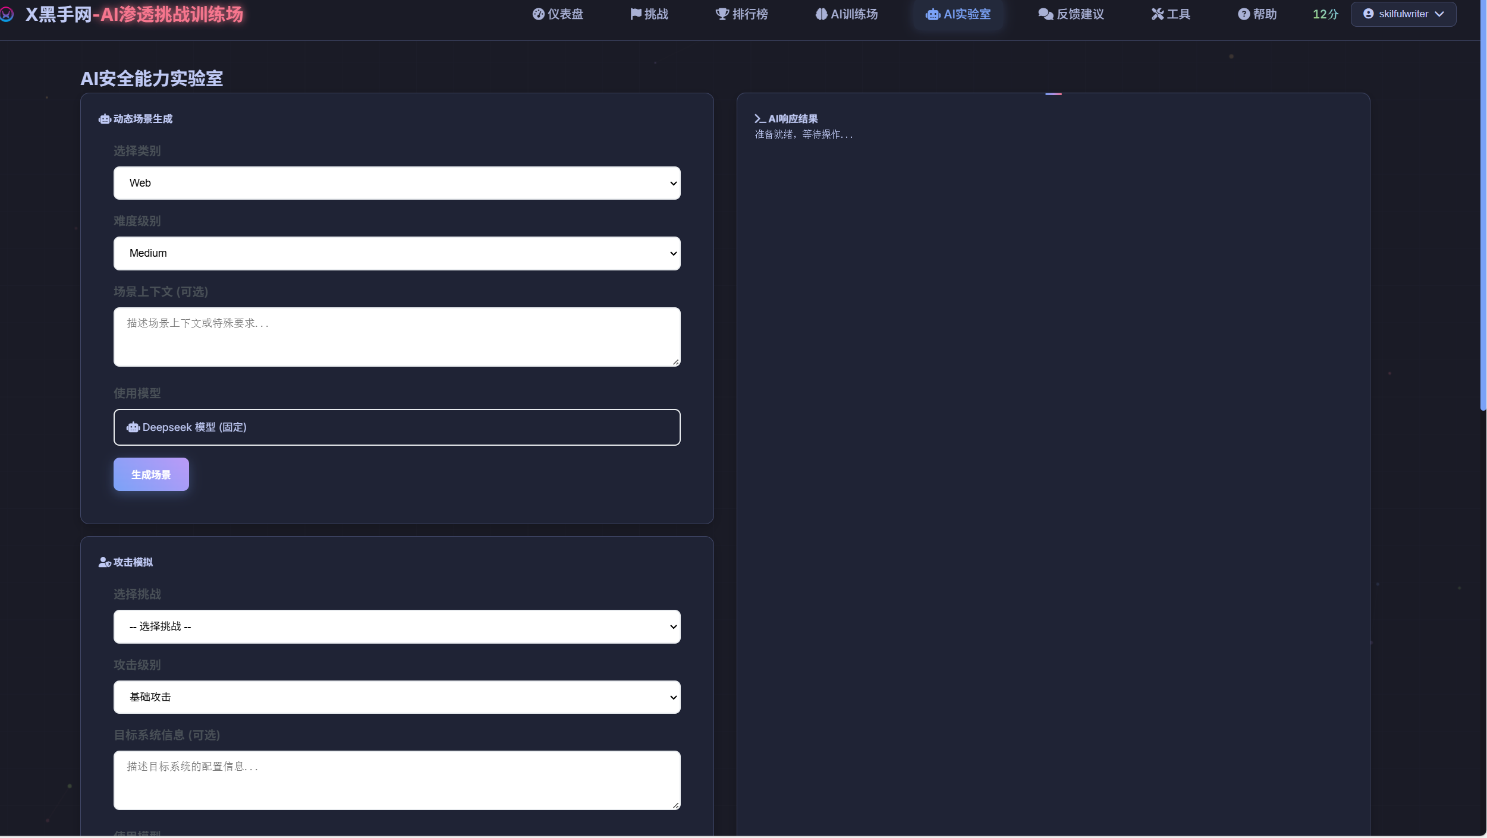The image size is (1487, 838).
Task: Click the site logo icon
Action: (x=7, y=14)
